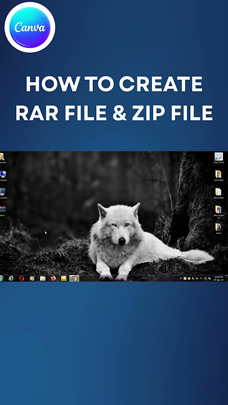Viewport: 228px width, 405px height.
Task: Open Opera browser from the taskbar
Action: tap(21, 278)
